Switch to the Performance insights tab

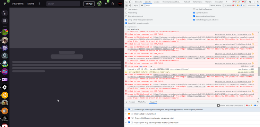(171, 2)
